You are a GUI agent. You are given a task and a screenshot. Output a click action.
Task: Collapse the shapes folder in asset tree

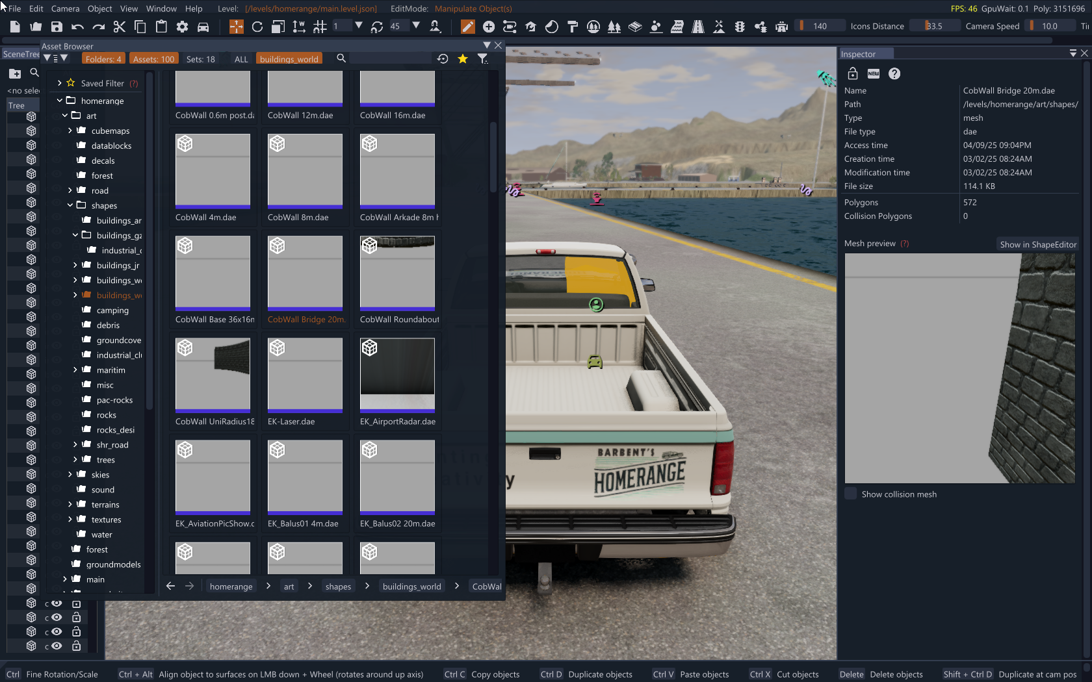[x=70, y=205]
